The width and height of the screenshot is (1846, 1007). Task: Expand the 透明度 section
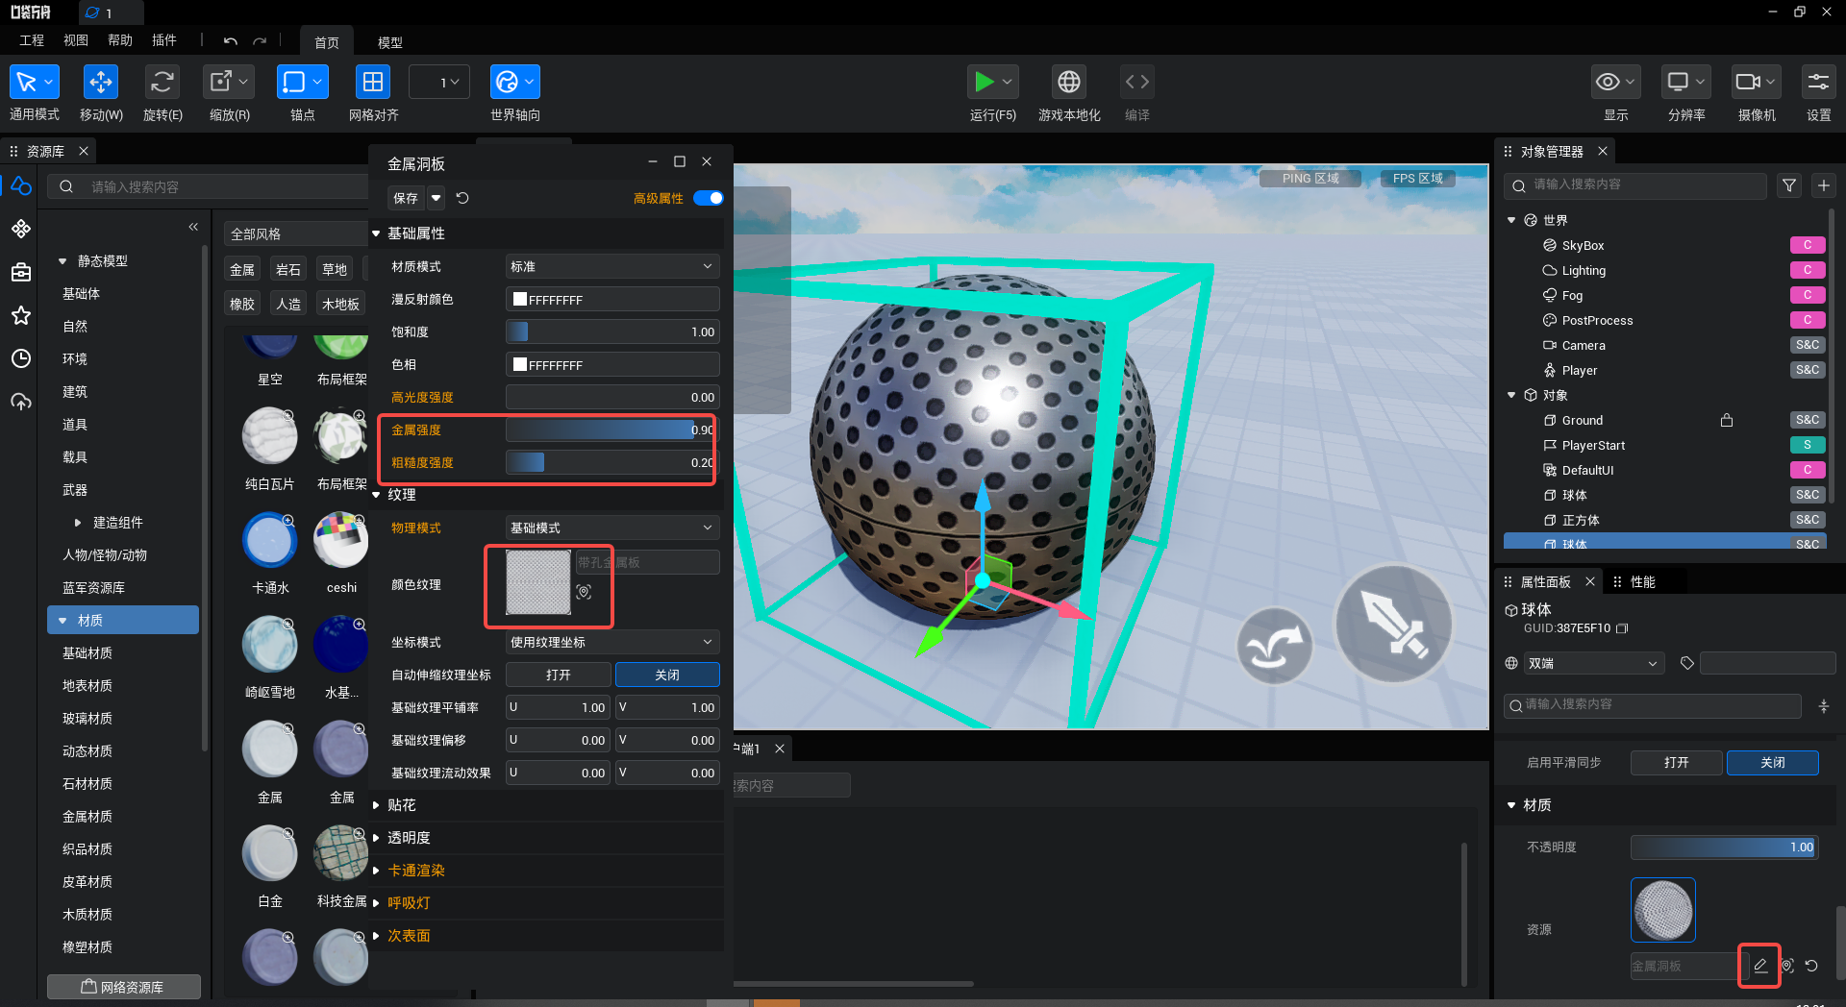[x=376, y=838]
